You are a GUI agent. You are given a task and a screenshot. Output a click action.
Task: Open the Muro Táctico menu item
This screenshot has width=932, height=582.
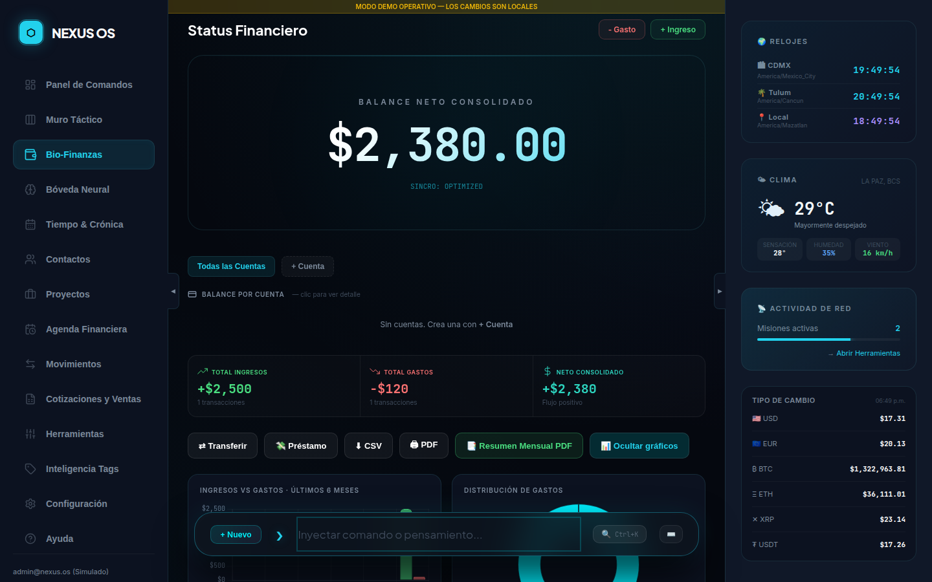click(x=83, y=120)
